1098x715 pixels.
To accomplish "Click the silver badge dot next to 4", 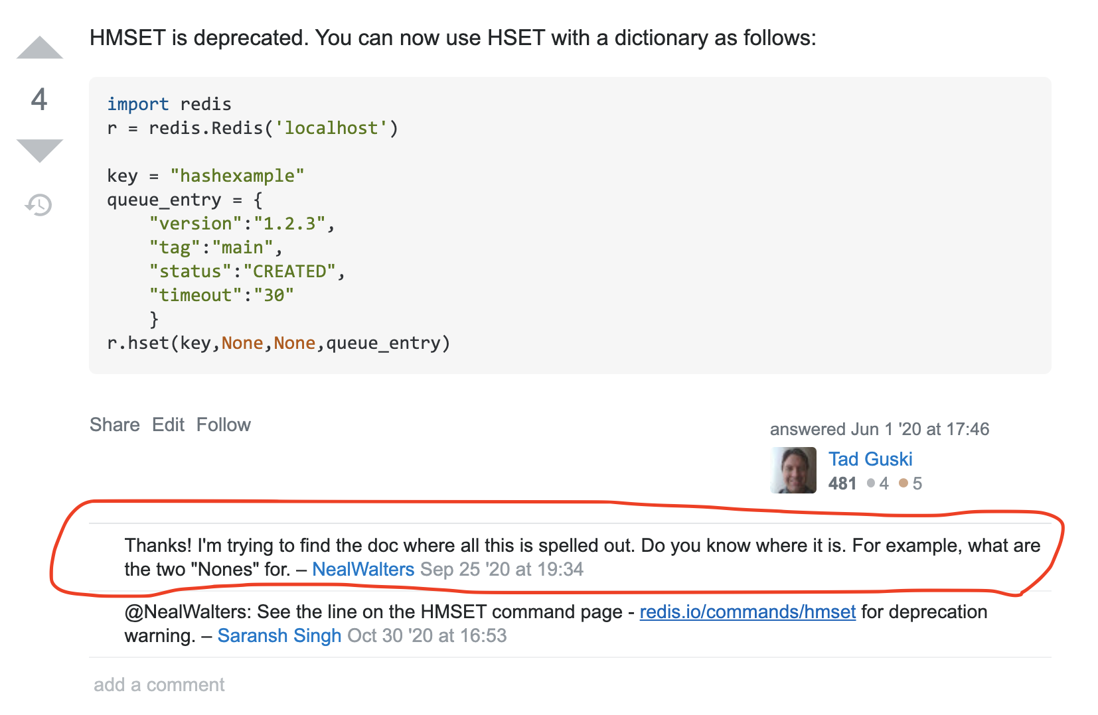I will (x=871, y=484).
